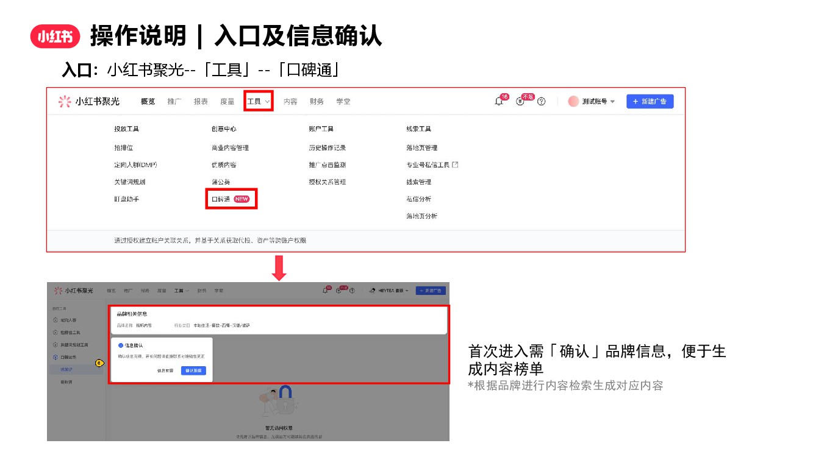Click external-link icon next to 专业号私信工具
The image size is (813, 457).
tap(455, 165)
